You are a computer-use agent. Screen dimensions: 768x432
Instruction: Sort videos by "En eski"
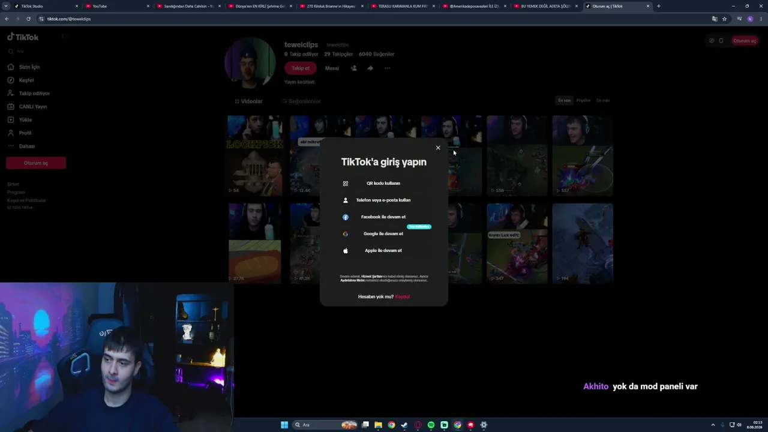coord(602,101)
